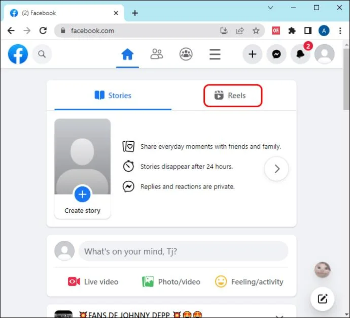Open the Chrome profile A avatar
This screenshot has height=318, width=350.
(324, 30)
